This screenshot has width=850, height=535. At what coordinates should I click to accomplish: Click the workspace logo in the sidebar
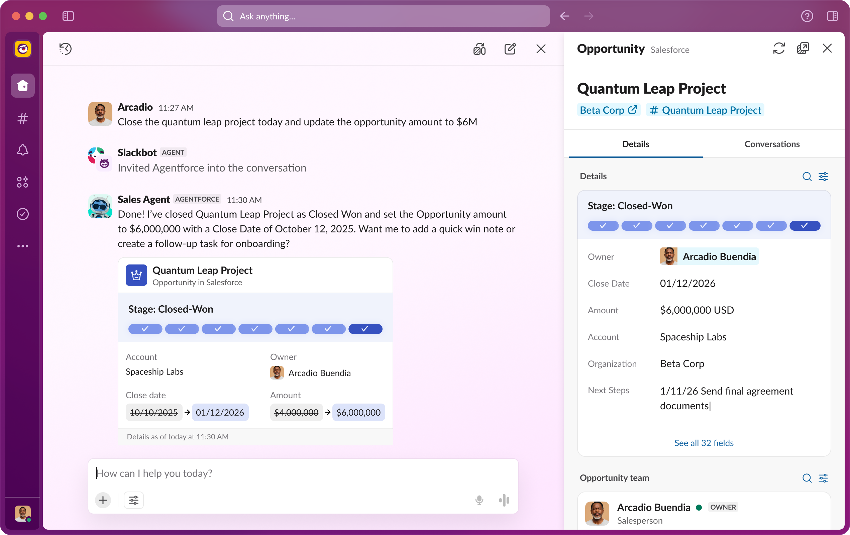click(23, 49)
